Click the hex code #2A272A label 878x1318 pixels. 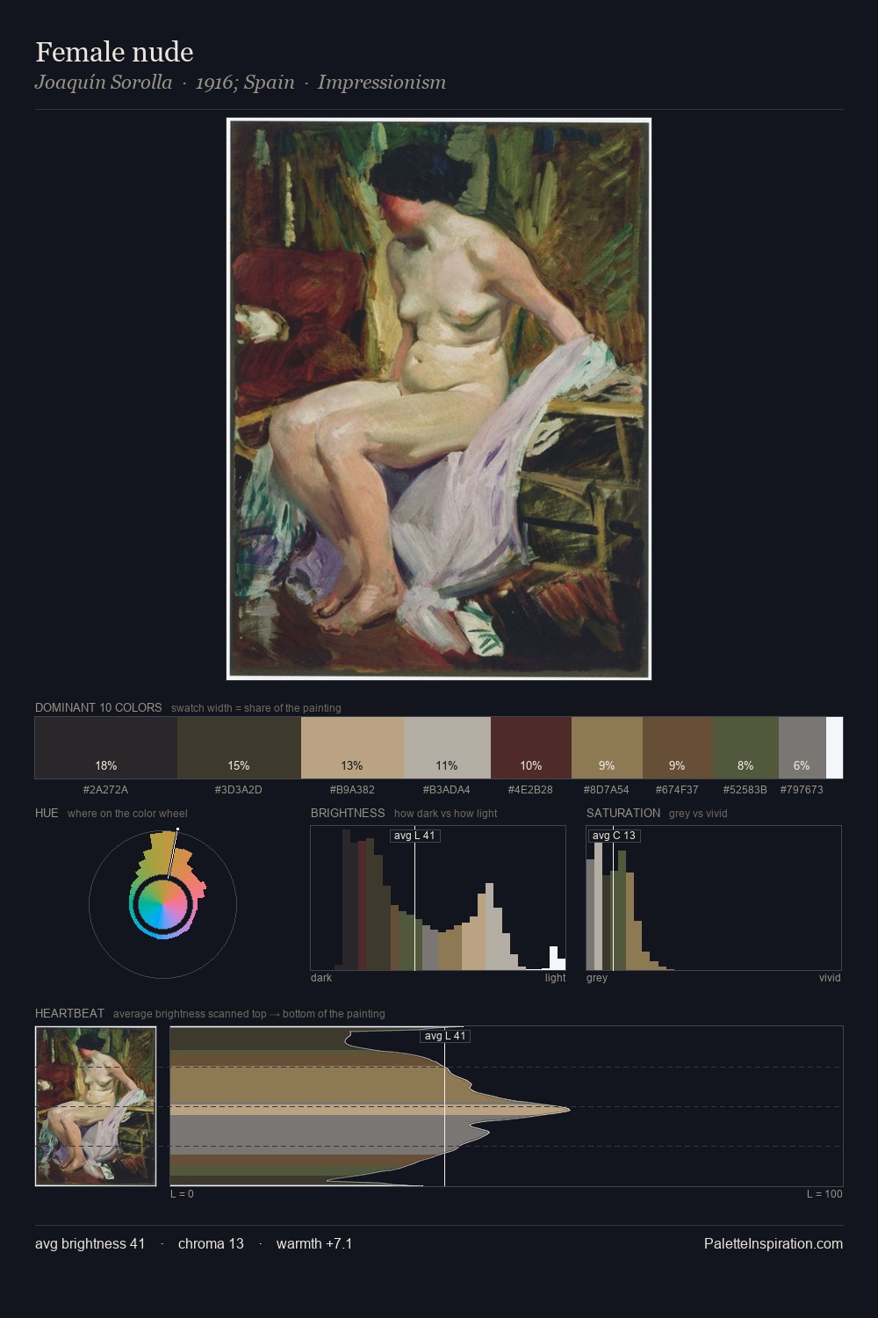105,790
